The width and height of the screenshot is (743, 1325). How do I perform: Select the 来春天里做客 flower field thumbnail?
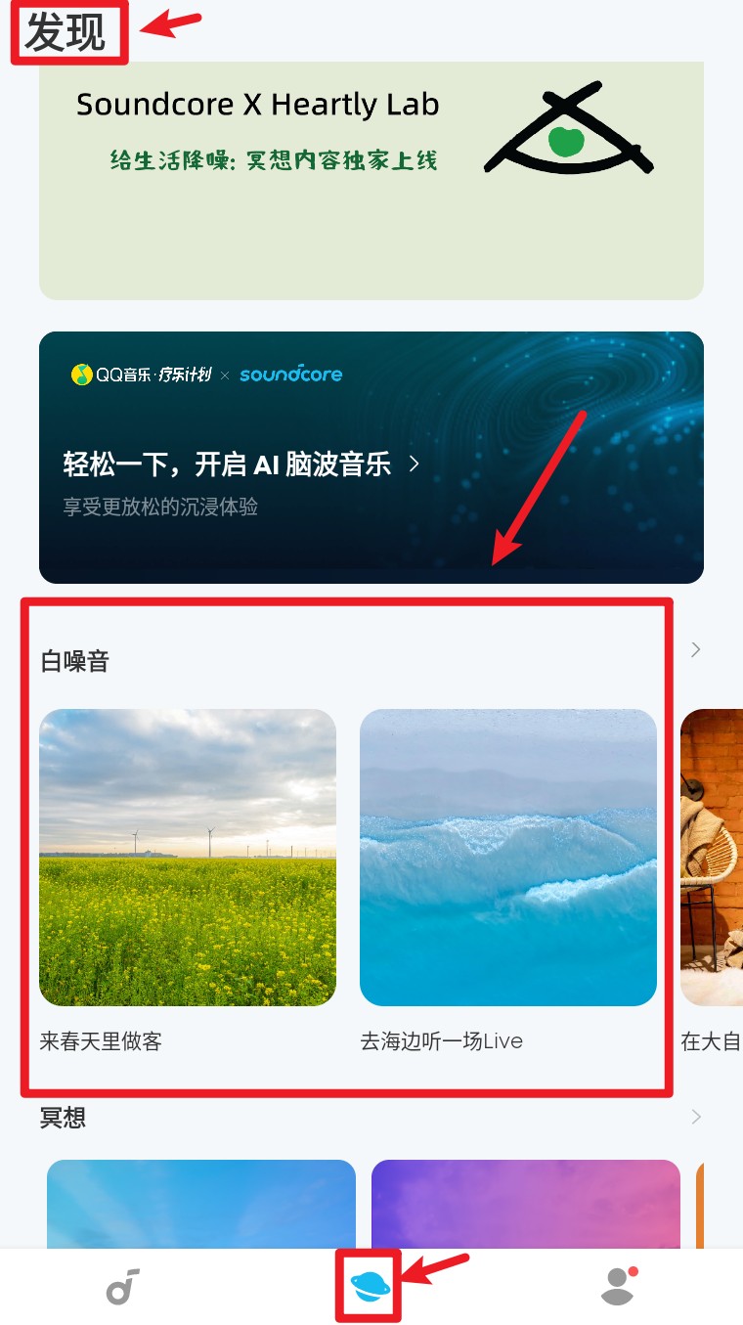pyautogui.click(x=188, y=858)
